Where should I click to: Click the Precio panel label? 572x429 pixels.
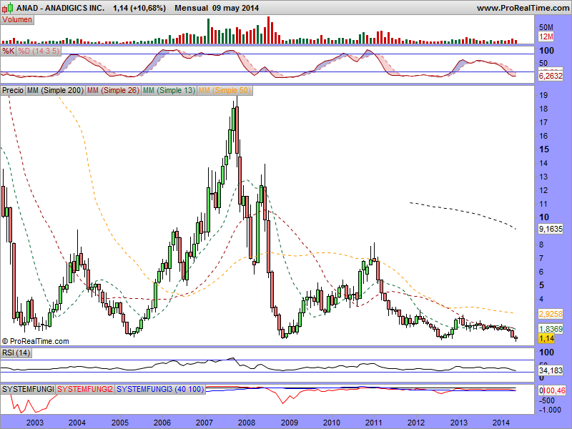point(13,91)
